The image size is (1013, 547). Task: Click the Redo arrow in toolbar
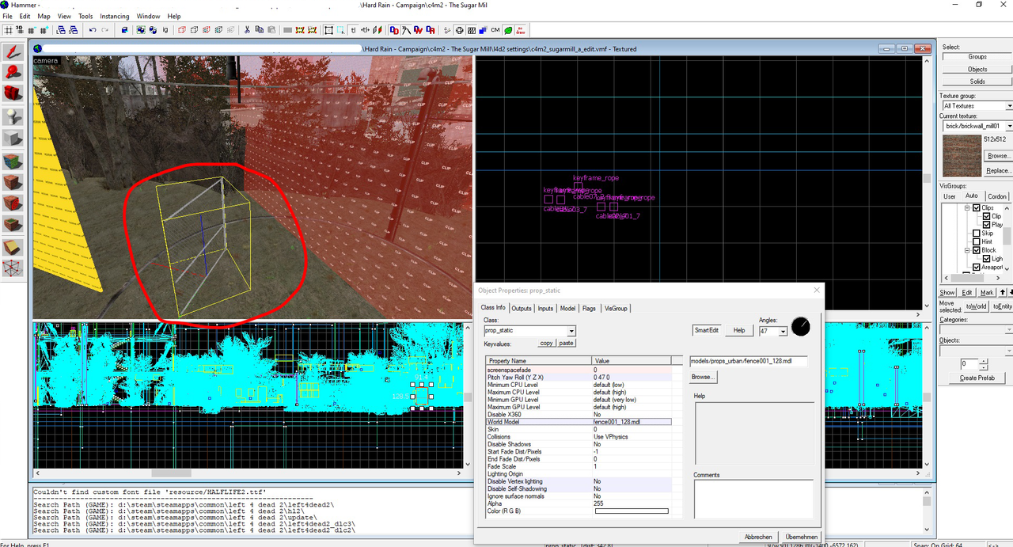click(105, 30)
